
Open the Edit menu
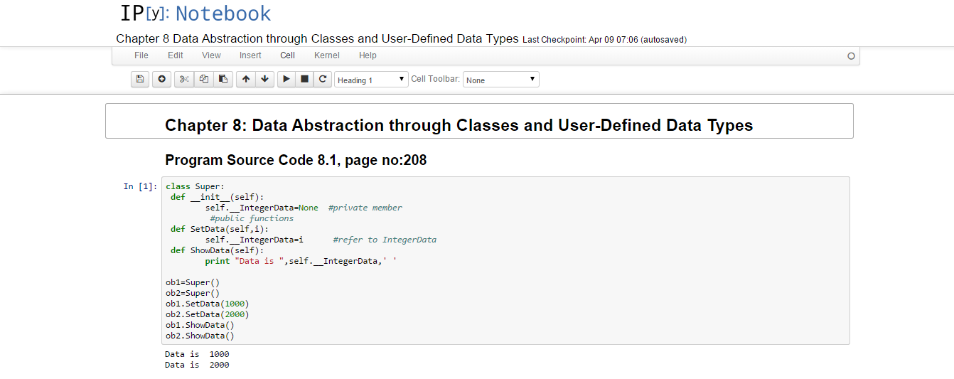pos(176,55)
